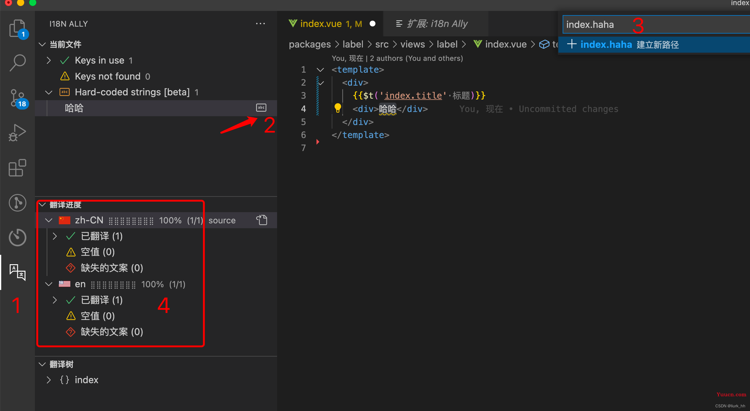Collapse the en language progress node
750x411 pixels.
point(49,284)
